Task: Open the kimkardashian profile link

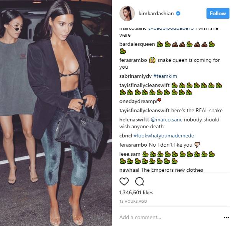Action: coord(156,13)
